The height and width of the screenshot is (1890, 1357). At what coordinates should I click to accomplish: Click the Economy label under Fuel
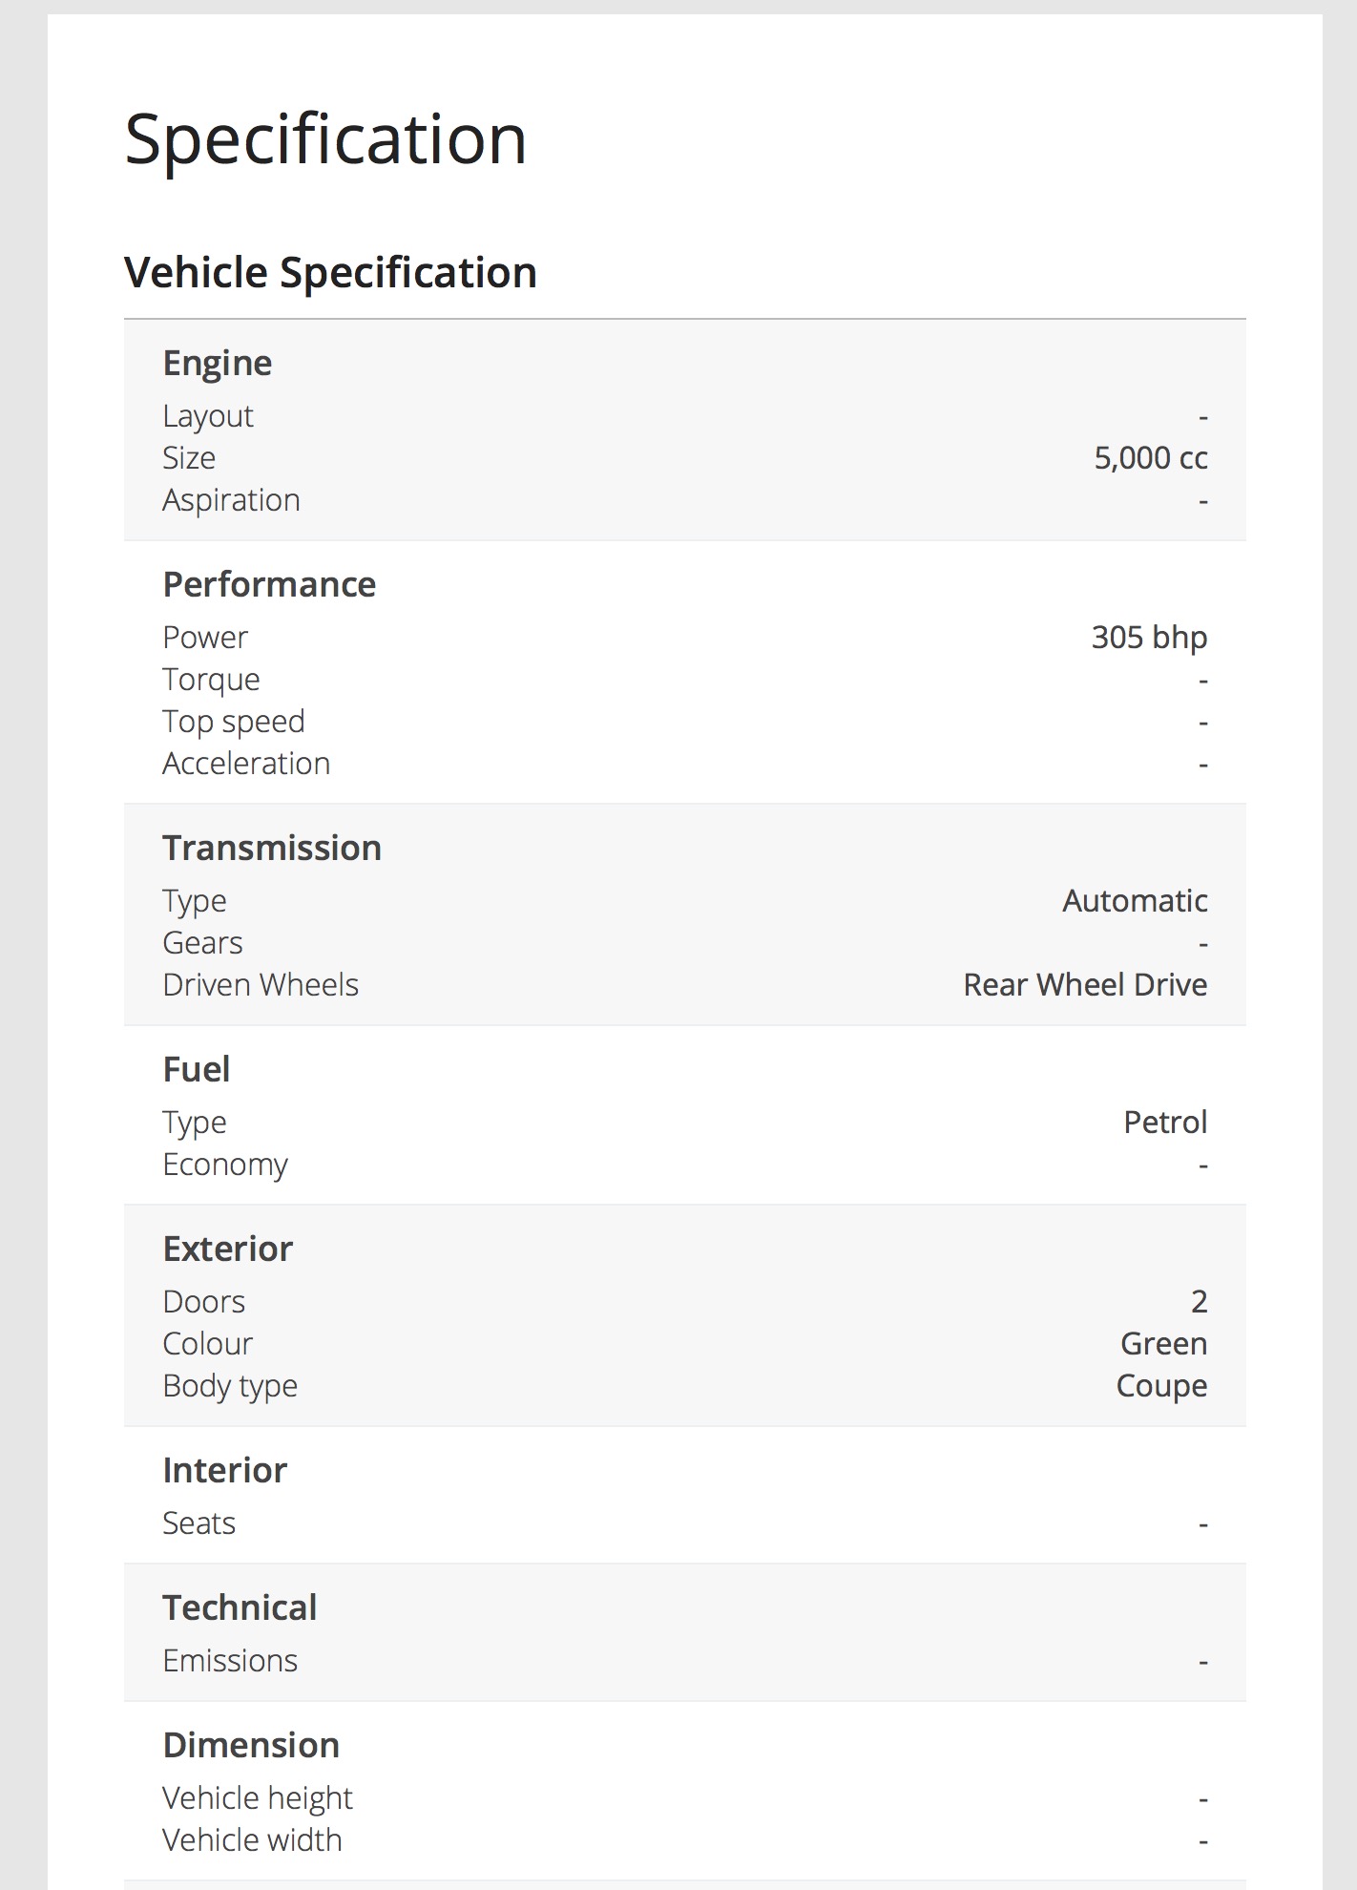[x=225, y=1165]
